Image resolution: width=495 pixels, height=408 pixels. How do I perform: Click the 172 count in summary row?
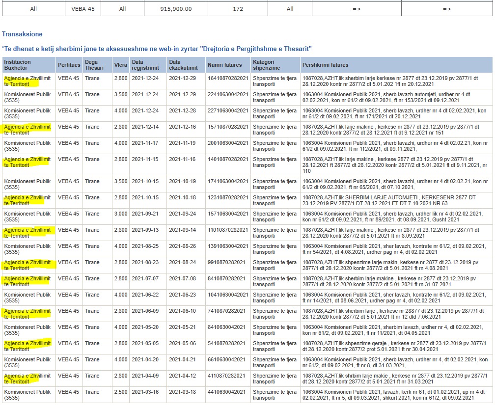[x=238, y=9]
